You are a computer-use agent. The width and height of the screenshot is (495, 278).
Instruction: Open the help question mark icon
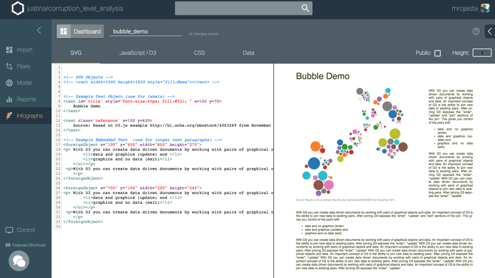[476, 31]
